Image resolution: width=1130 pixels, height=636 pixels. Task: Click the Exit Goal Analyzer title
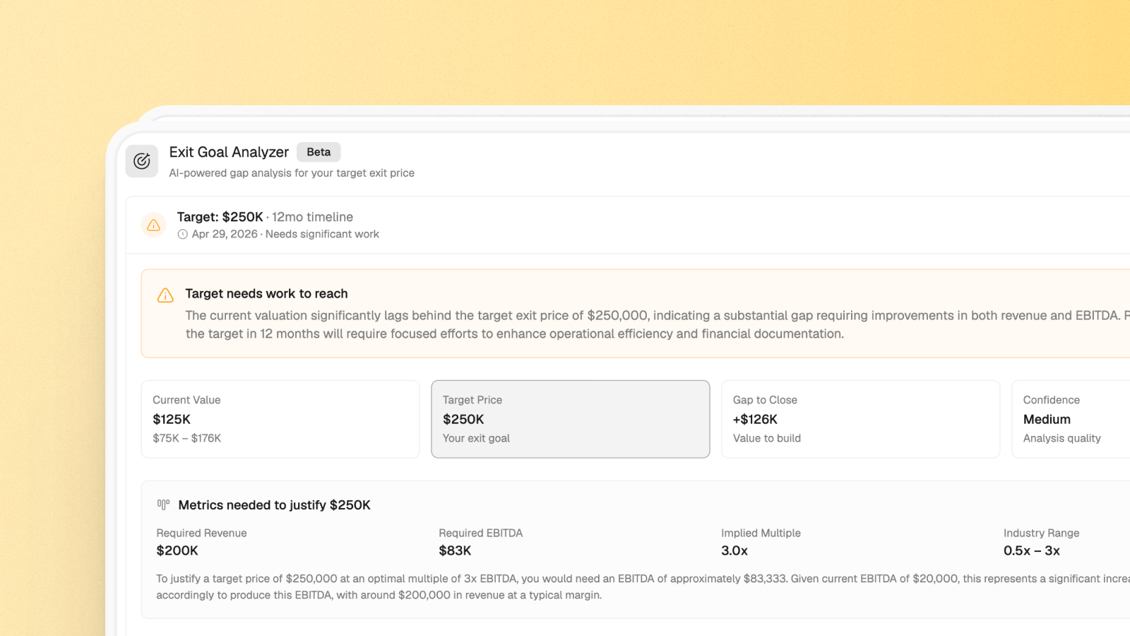pyautogui.click(x=229, y=152)
